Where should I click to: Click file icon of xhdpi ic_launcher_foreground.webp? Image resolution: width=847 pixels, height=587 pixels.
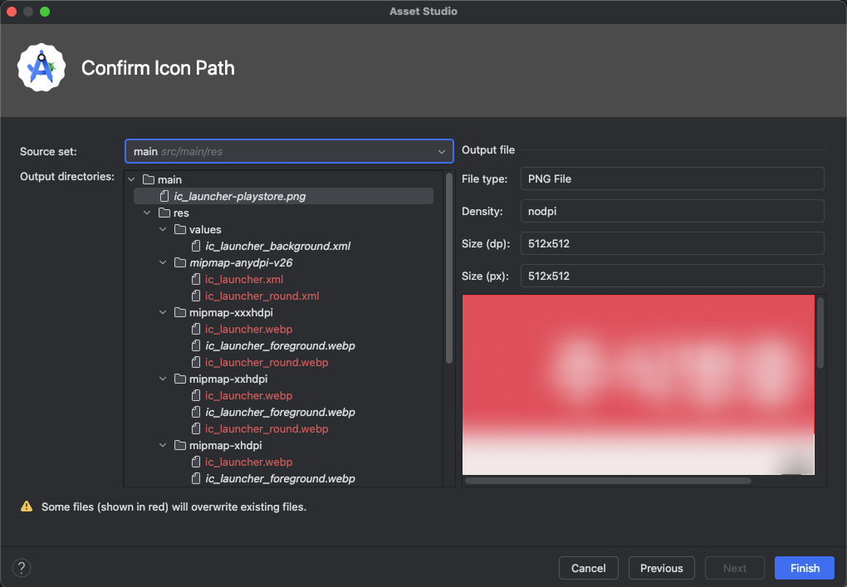pos(196,478)
